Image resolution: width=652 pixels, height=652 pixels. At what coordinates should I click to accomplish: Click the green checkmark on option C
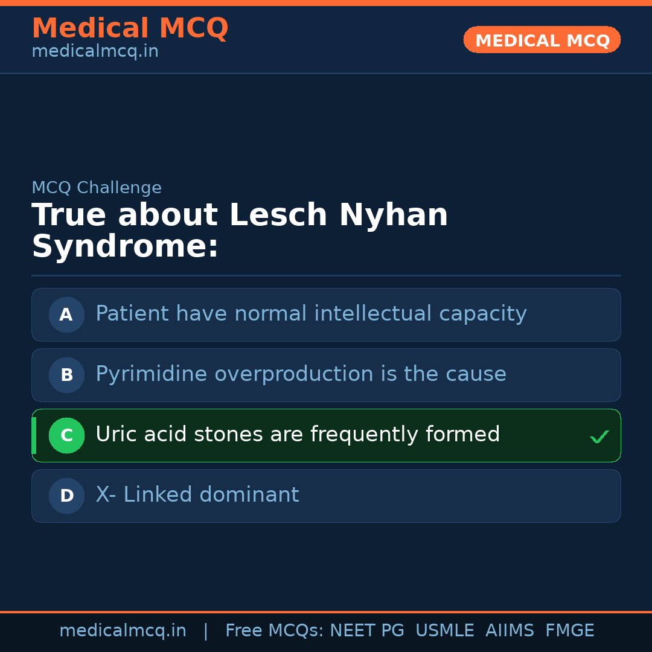(599, 436)
